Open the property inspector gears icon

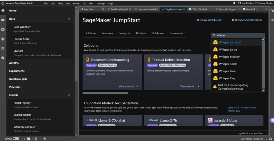click(x=272, y=10)
